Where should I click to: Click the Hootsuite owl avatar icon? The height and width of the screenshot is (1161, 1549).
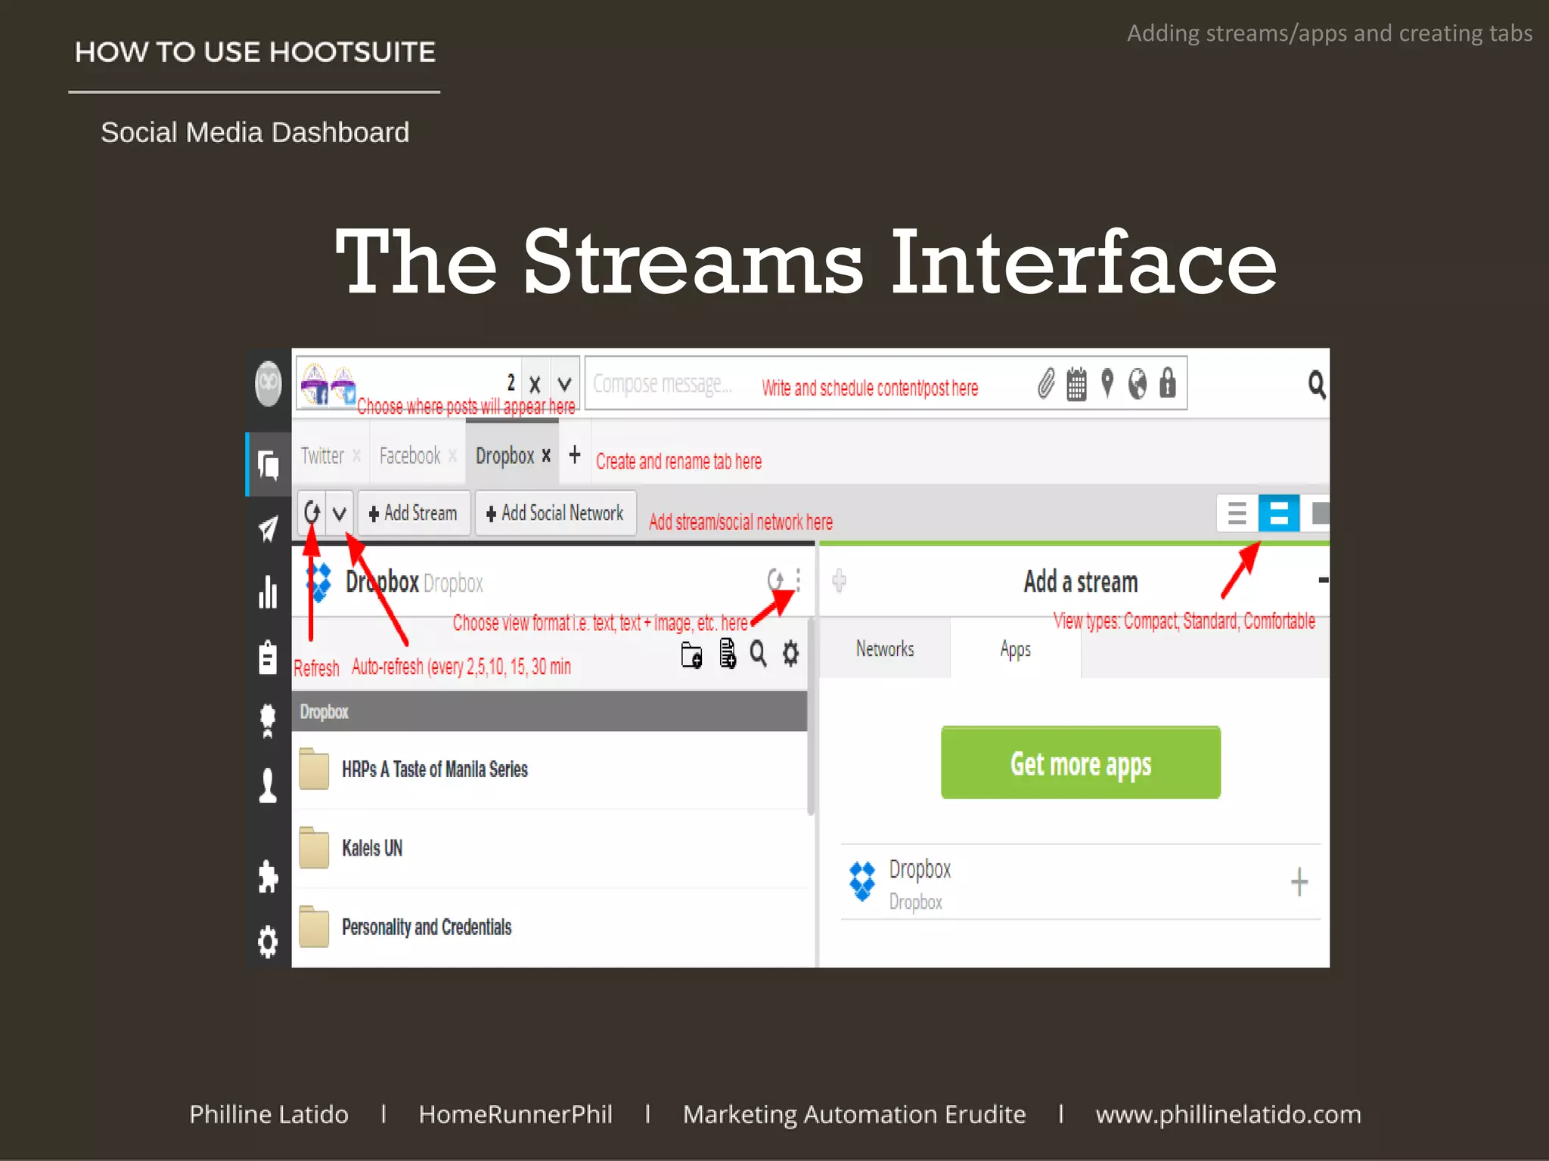pyautogui.click(x=269, y=384)
